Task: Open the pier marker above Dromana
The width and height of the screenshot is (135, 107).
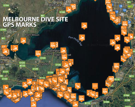Action: (105, 91)
